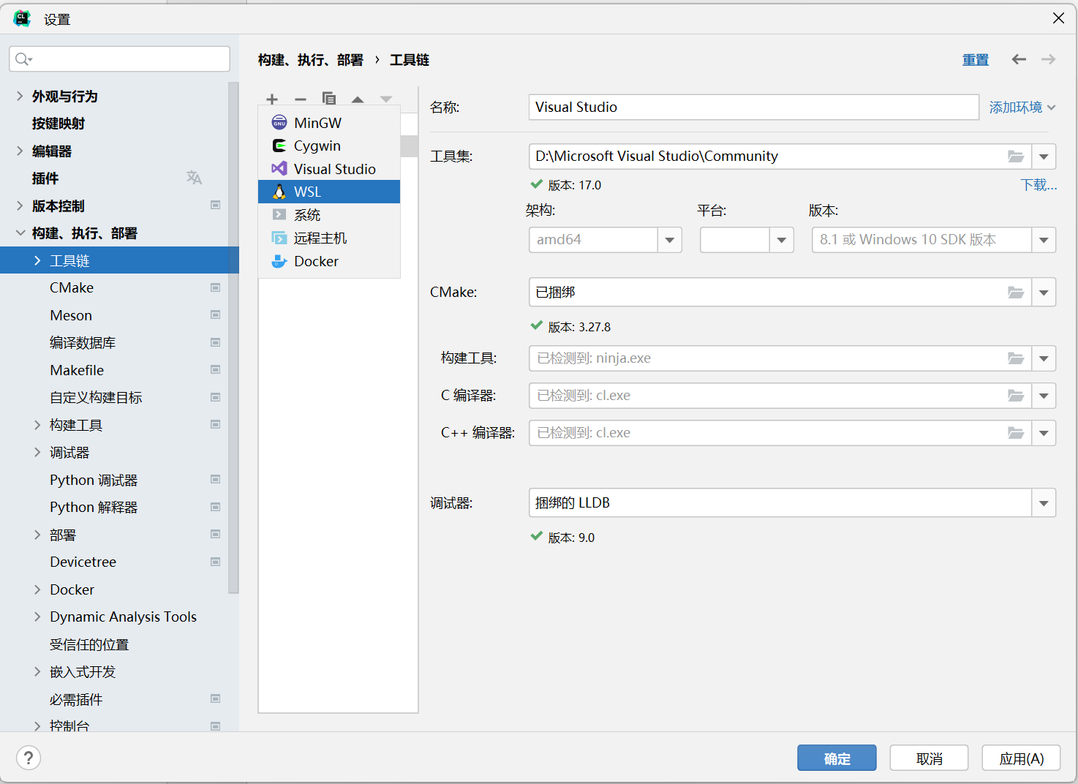Move toolchain up with arrow icon

pos(358,99)
